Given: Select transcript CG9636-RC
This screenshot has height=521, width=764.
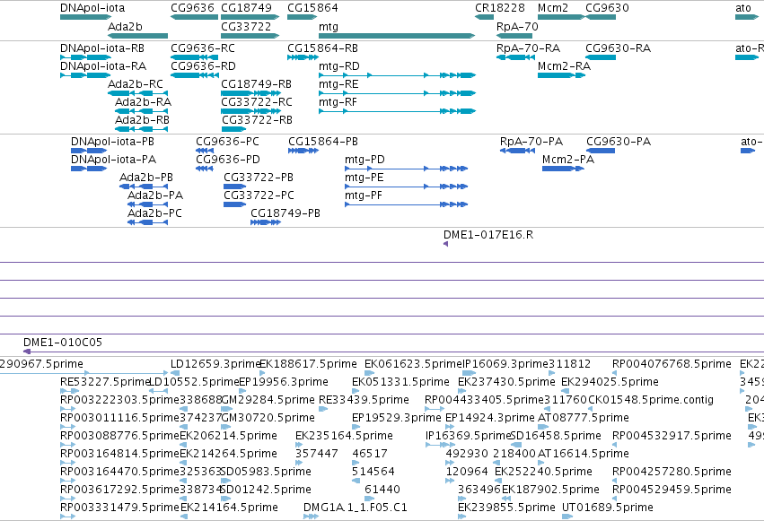Looking at the screenshot, I should click(x=195, y=57).
